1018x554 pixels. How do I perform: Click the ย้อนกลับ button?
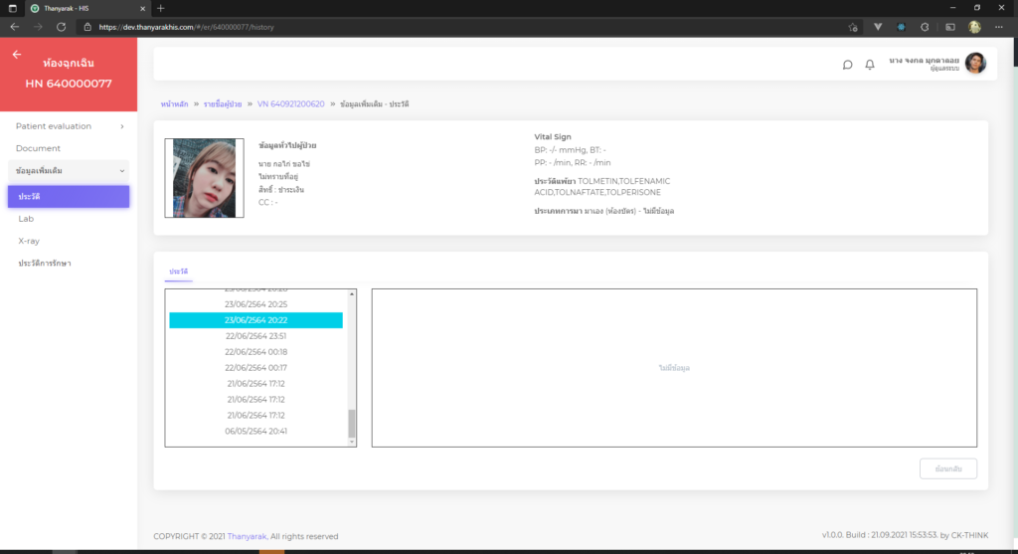(948, 468)
